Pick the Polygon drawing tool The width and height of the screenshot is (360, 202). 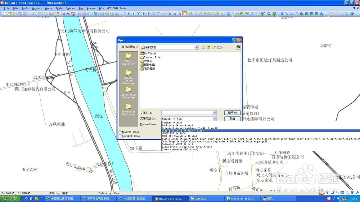coord(301,14)
